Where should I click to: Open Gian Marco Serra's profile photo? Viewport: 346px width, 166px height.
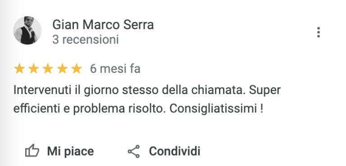pos(27,31)
